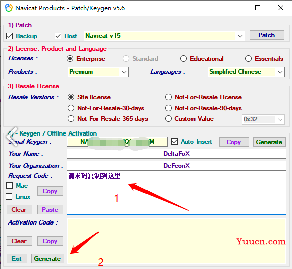
Task: Toggle the Host checkbox
Action: pyautogui.click(x=58, y=36)
